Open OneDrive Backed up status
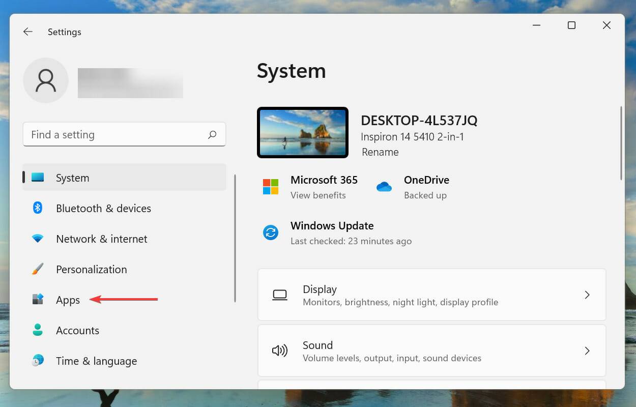 (x=425, y=195)
